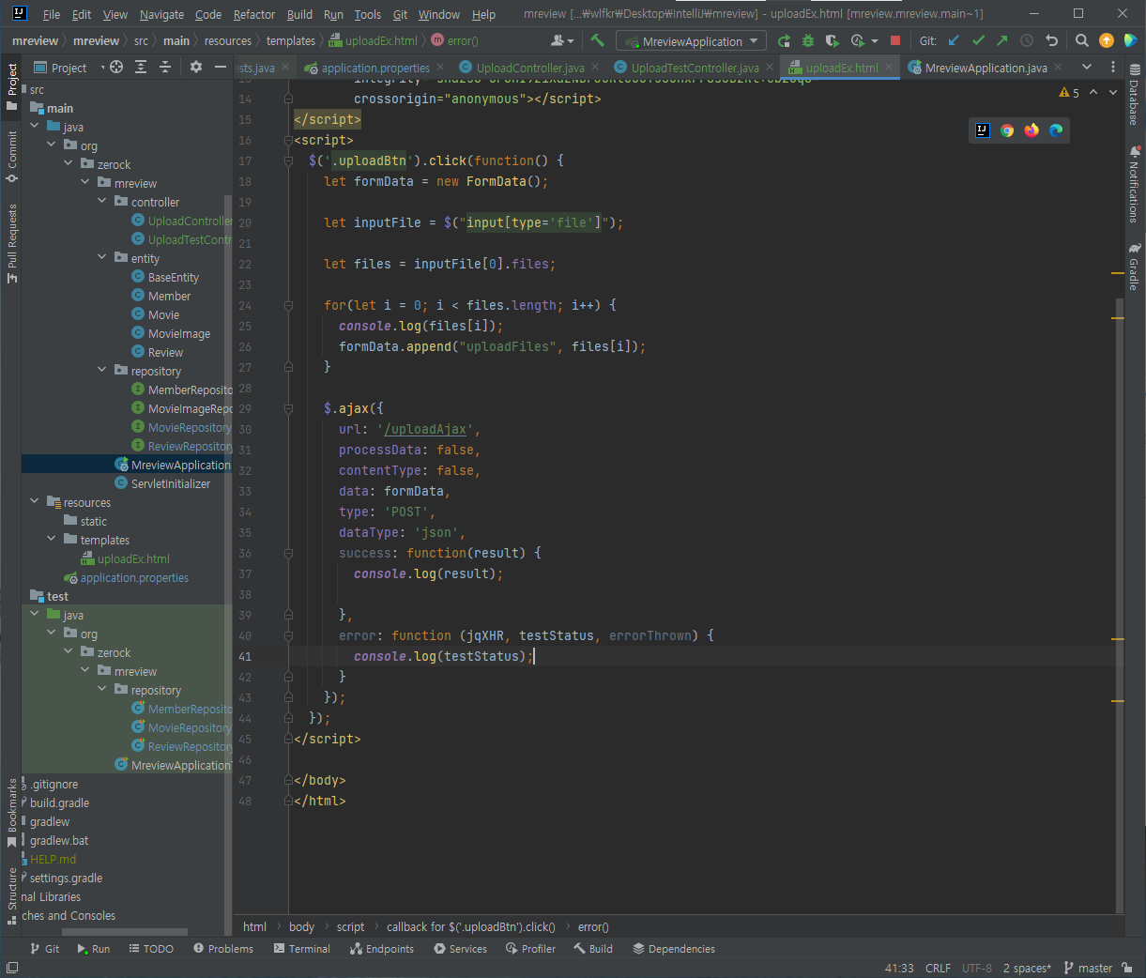Close the uploadEx.html tab
This screenshot has height=978, width=1146.
point(888,68)
